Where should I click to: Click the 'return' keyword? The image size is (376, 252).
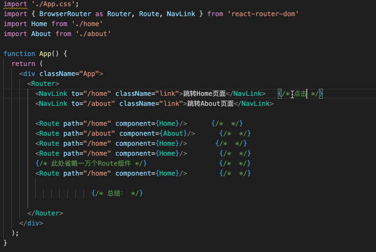tap(24, 64)
